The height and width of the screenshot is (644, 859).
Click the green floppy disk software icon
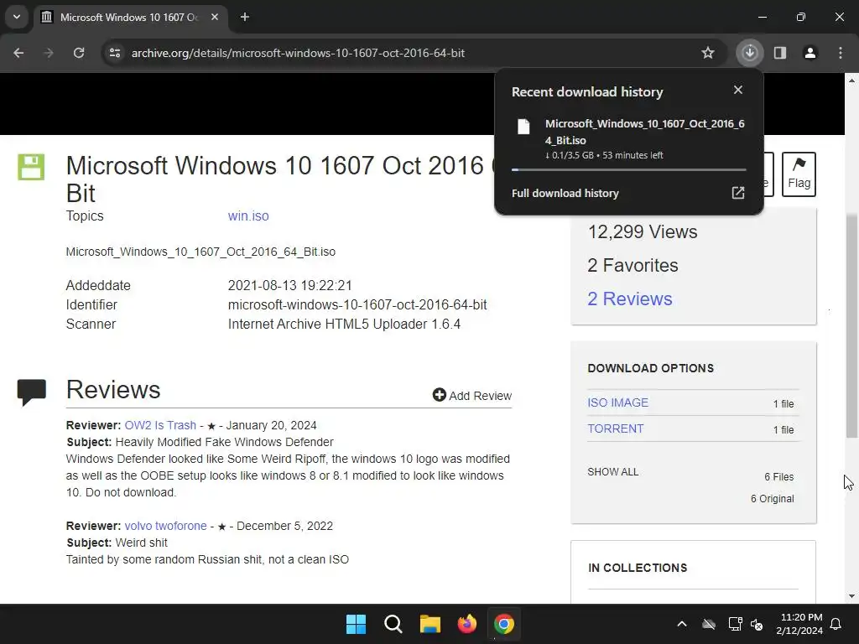(31, 167)
